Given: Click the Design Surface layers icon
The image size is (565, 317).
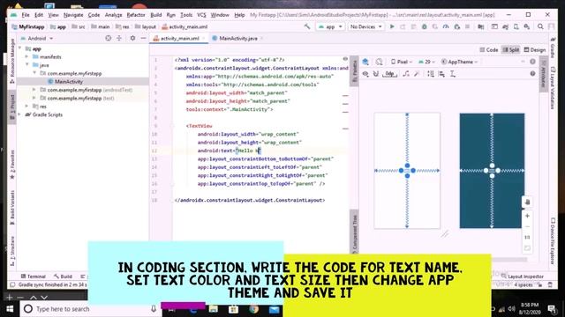Looking at the screenshot, I should (x=365, y=62).
